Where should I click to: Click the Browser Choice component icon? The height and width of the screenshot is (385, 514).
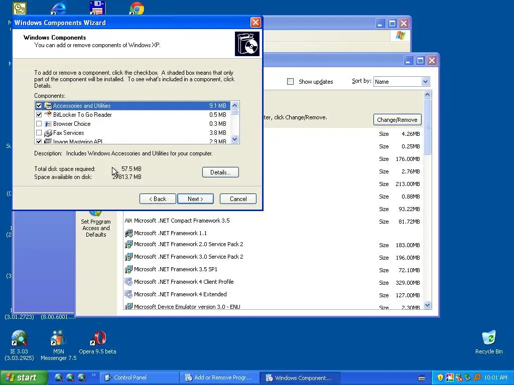48,124
